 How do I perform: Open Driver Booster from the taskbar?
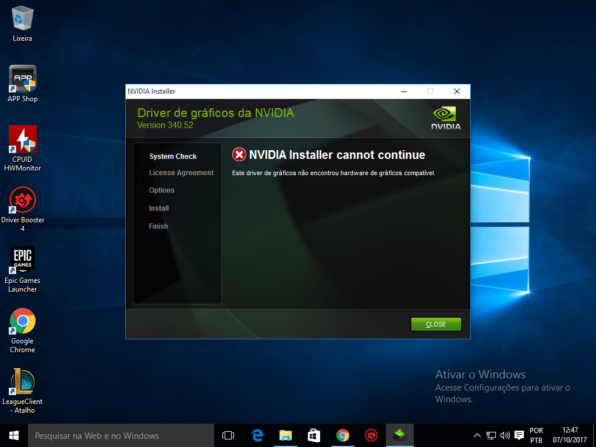pos(371,435)
